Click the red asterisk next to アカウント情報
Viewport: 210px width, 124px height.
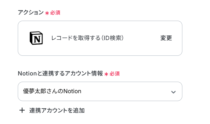[x=106, y=74]
